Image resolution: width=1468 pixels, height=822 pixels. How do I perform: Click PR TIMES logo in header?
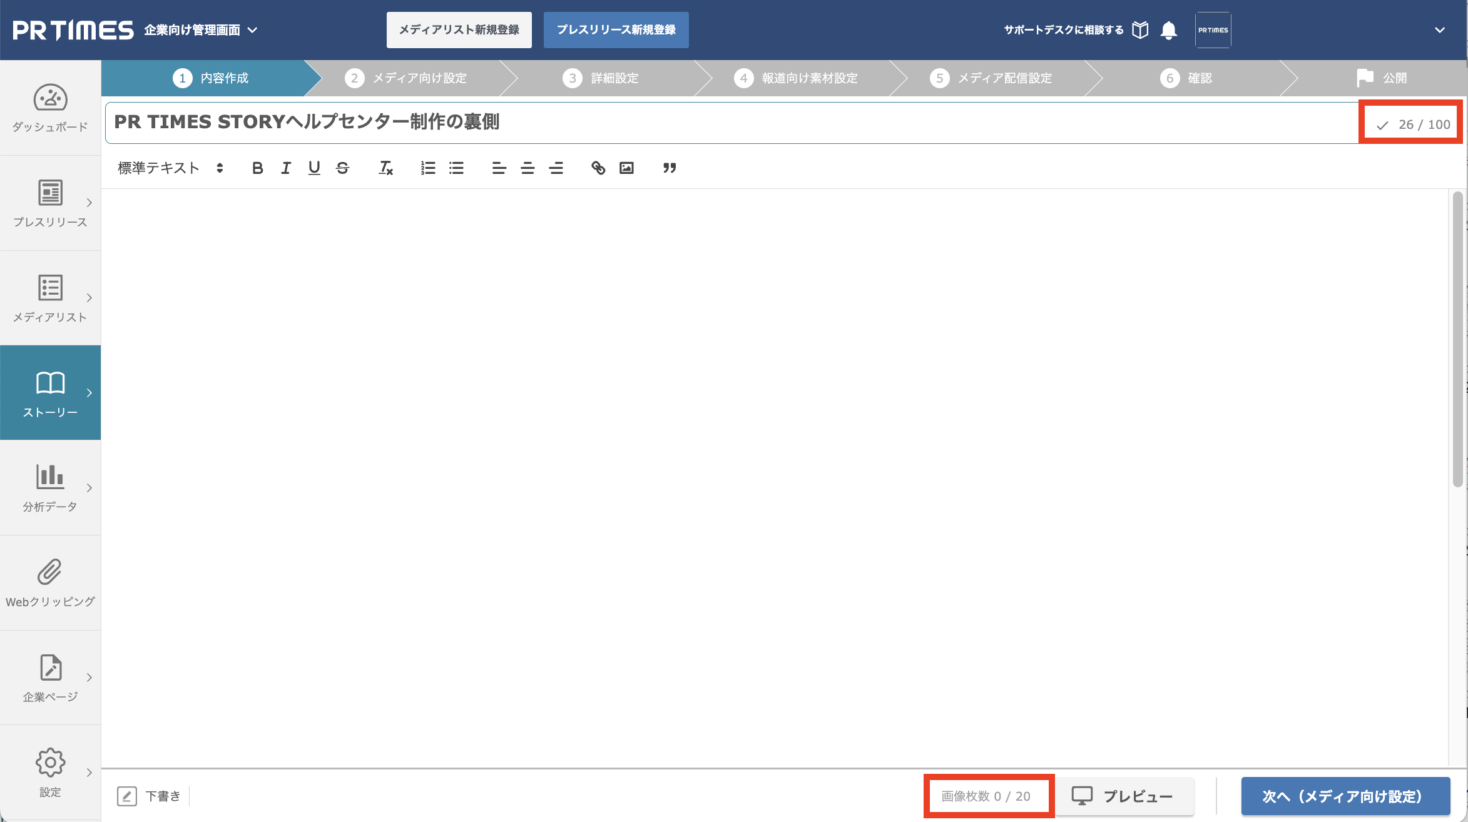point(73,30)
